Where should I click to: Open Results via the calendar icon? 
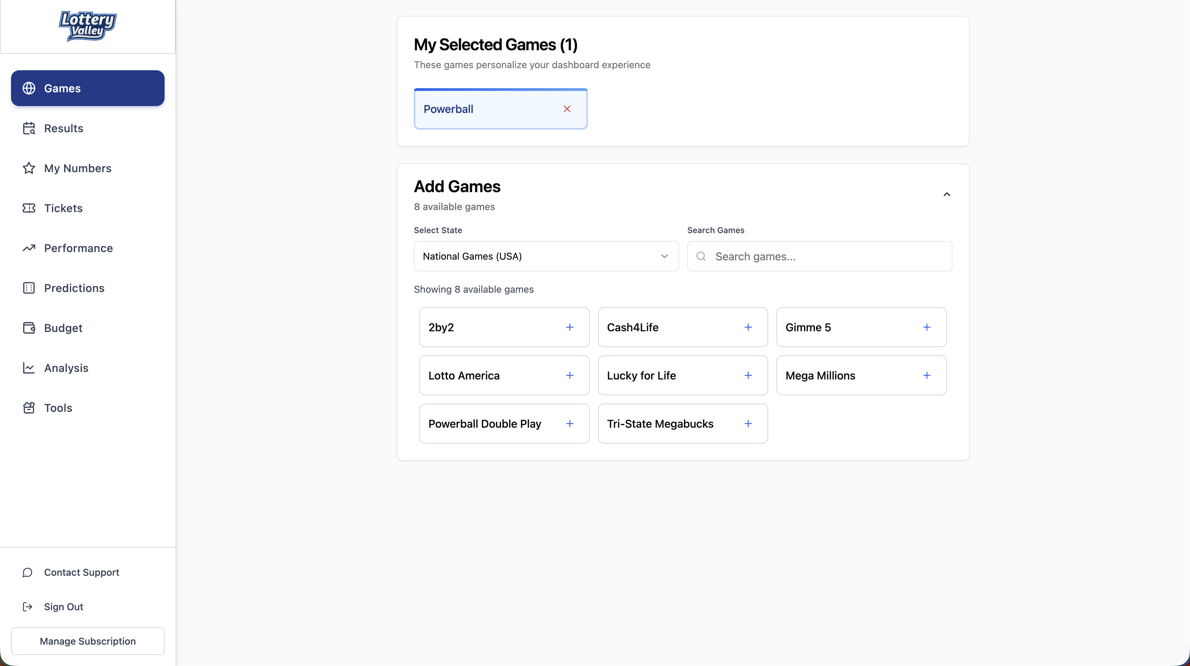pos(29,128)
